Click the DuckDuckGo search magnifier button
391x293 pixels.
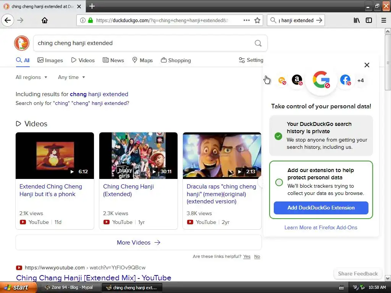(x=258, y=43)
